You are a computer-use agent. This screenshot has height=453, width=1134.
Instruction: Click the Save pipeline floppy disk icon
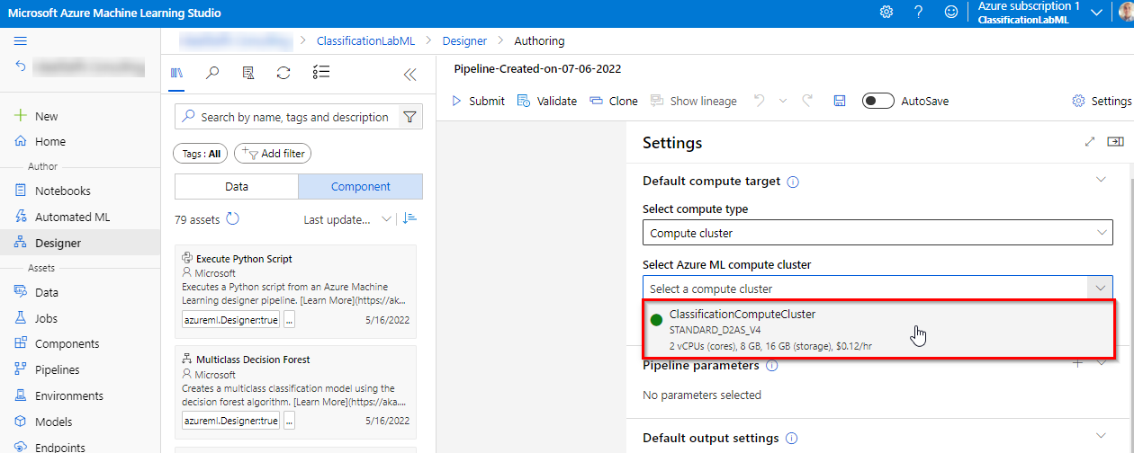tap(839, 102)
